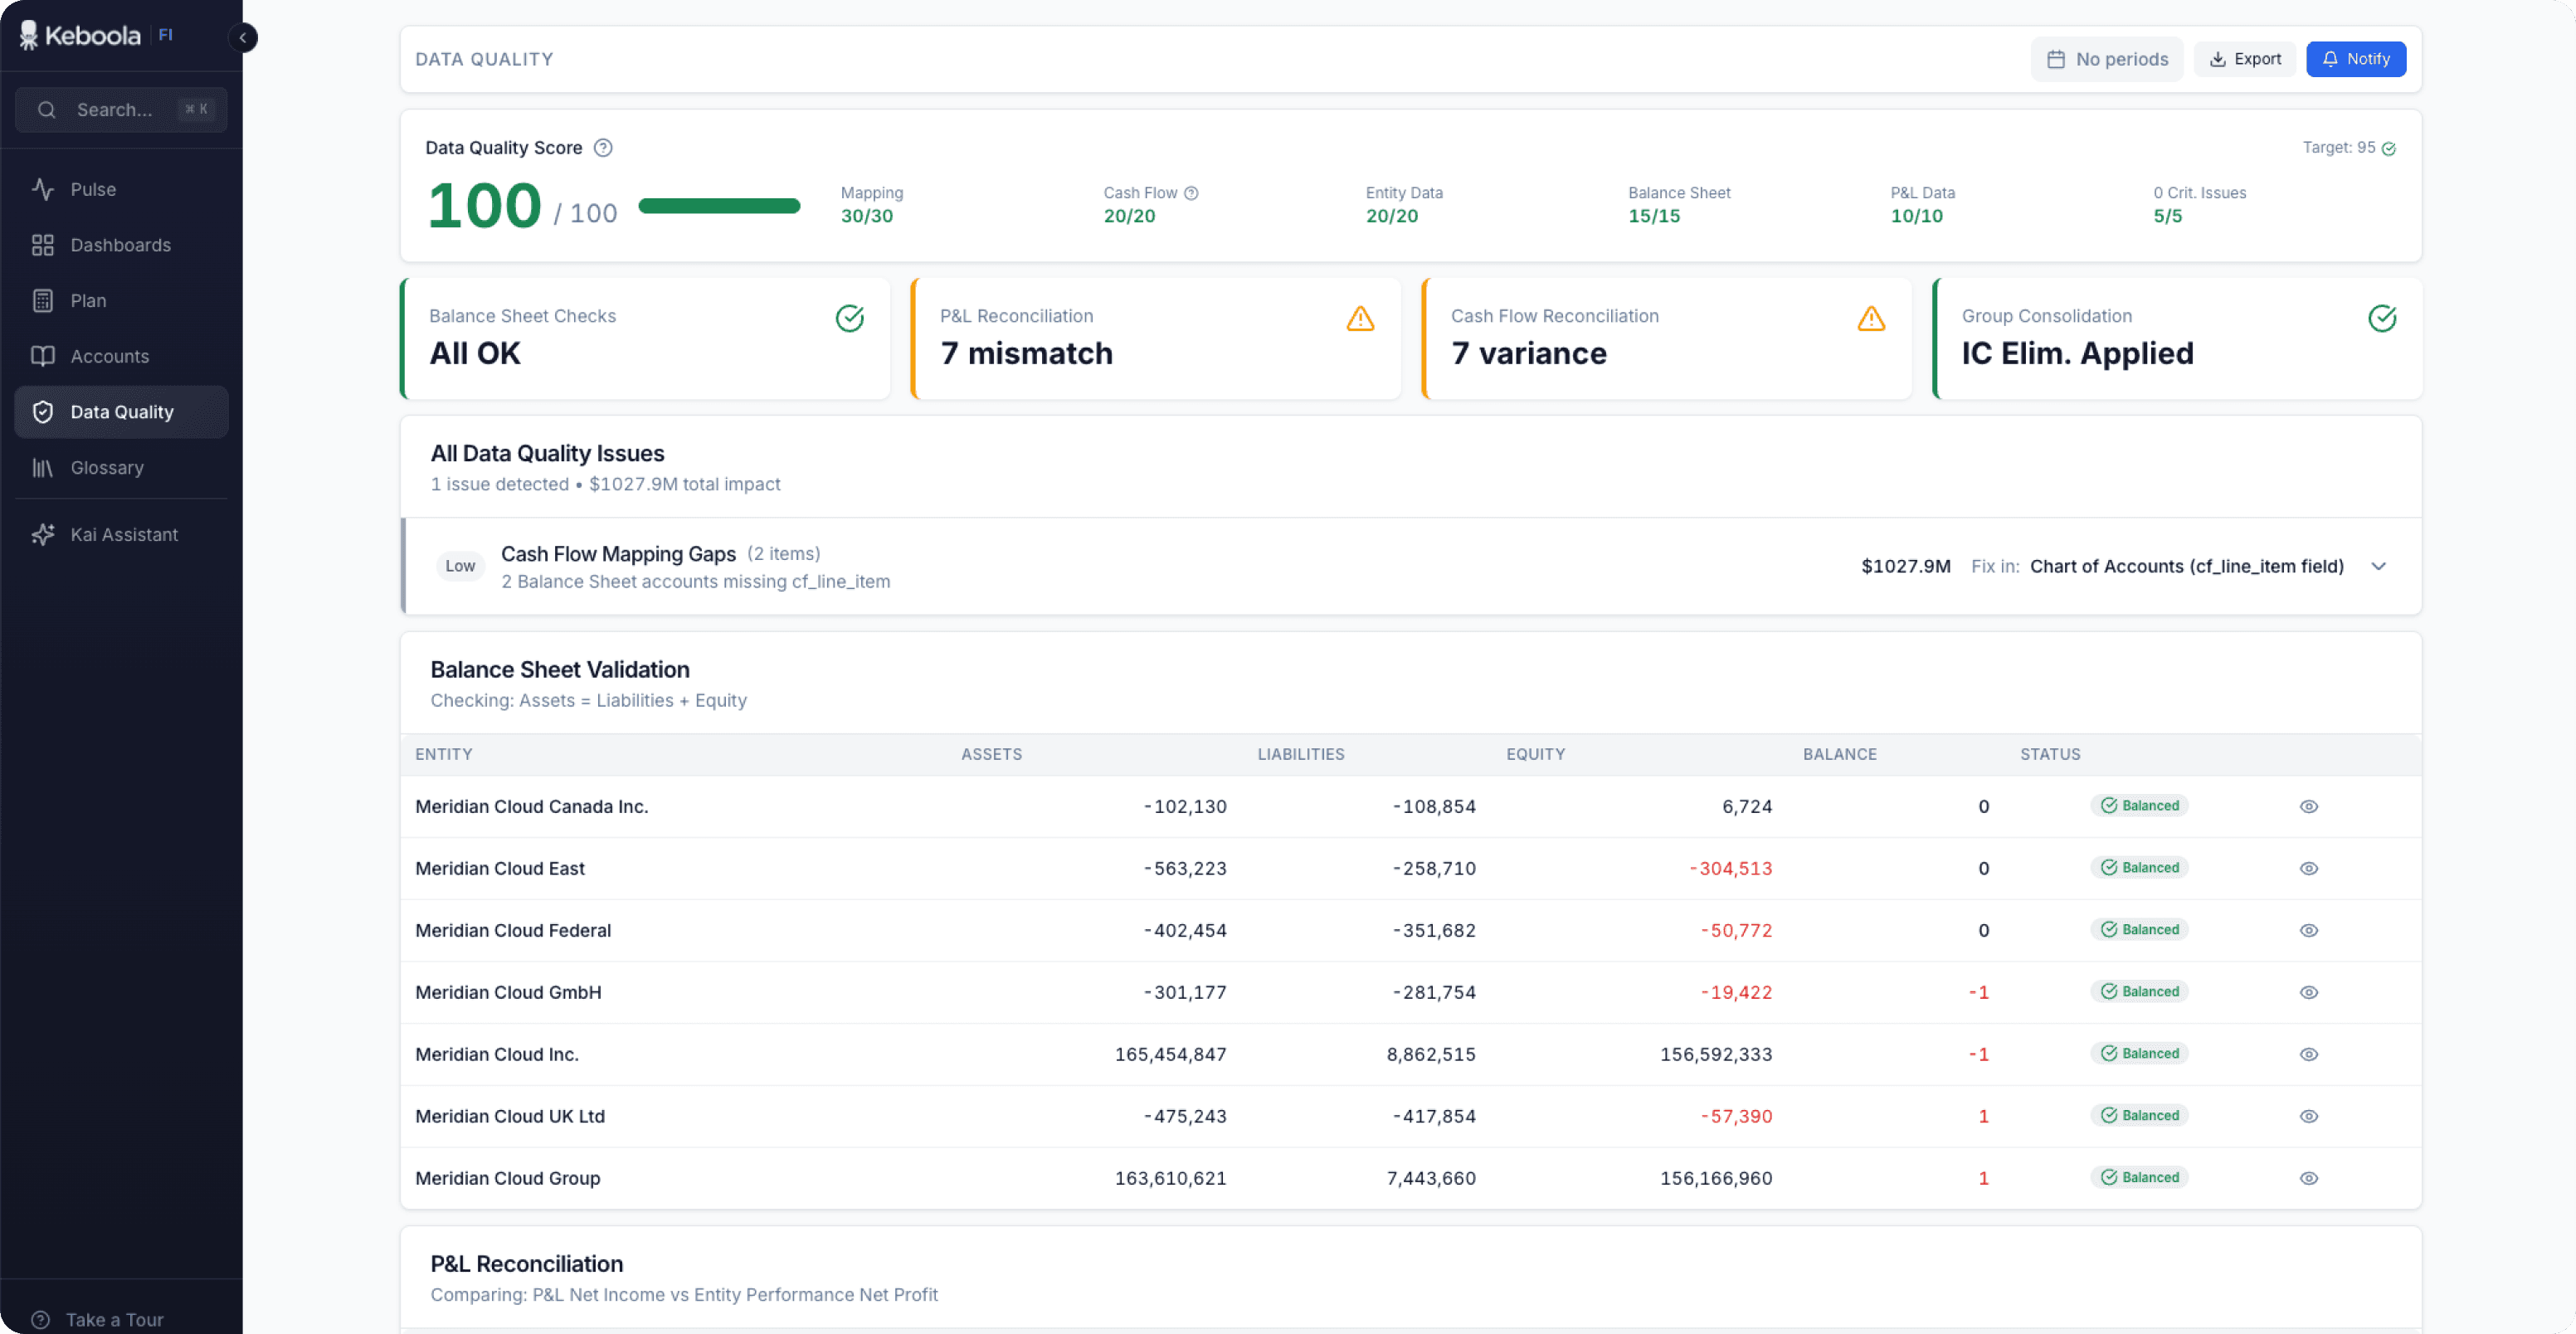This screenshot has width=2576, height=1334.
Task: Open the Cash Flow Reconciliation 7 variance card
Action: pyautogui.click(x=1667, y=339)
